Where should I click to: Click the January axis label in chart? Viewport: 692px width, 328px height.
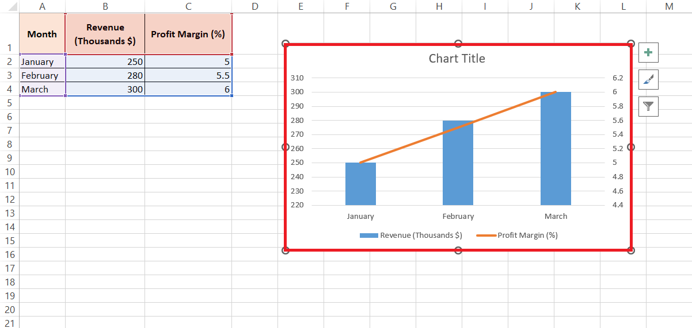[360, 217]
